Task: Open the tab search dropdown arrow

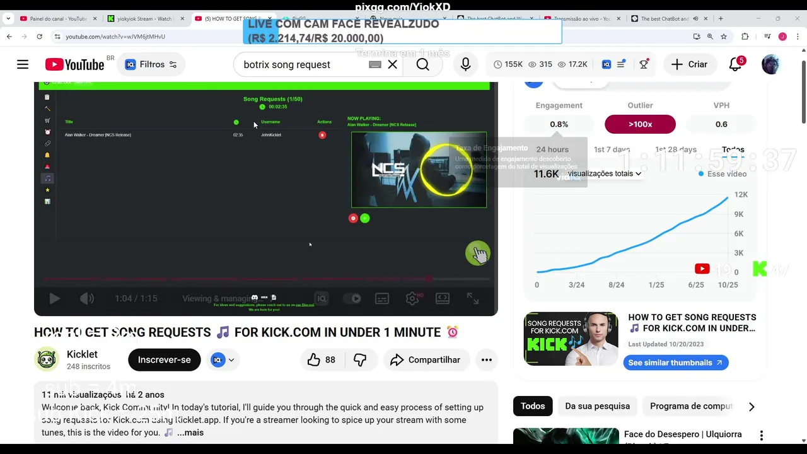Action: tap(8, 18)
